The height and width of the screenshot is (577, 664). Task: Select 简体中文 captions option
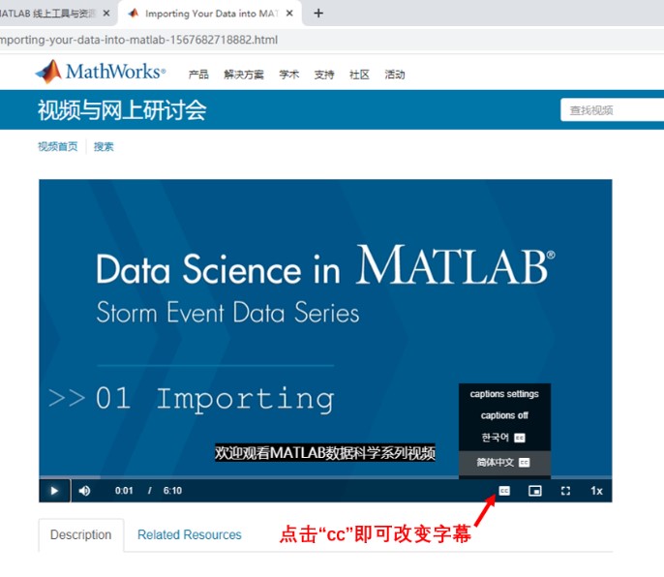coord(504,462)
